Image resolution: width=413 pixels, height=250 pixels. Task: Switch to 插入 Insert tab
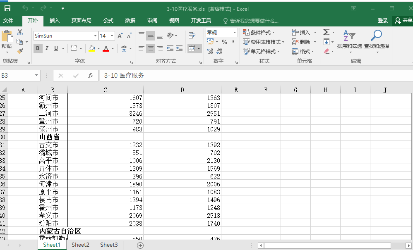click(55, 21)
